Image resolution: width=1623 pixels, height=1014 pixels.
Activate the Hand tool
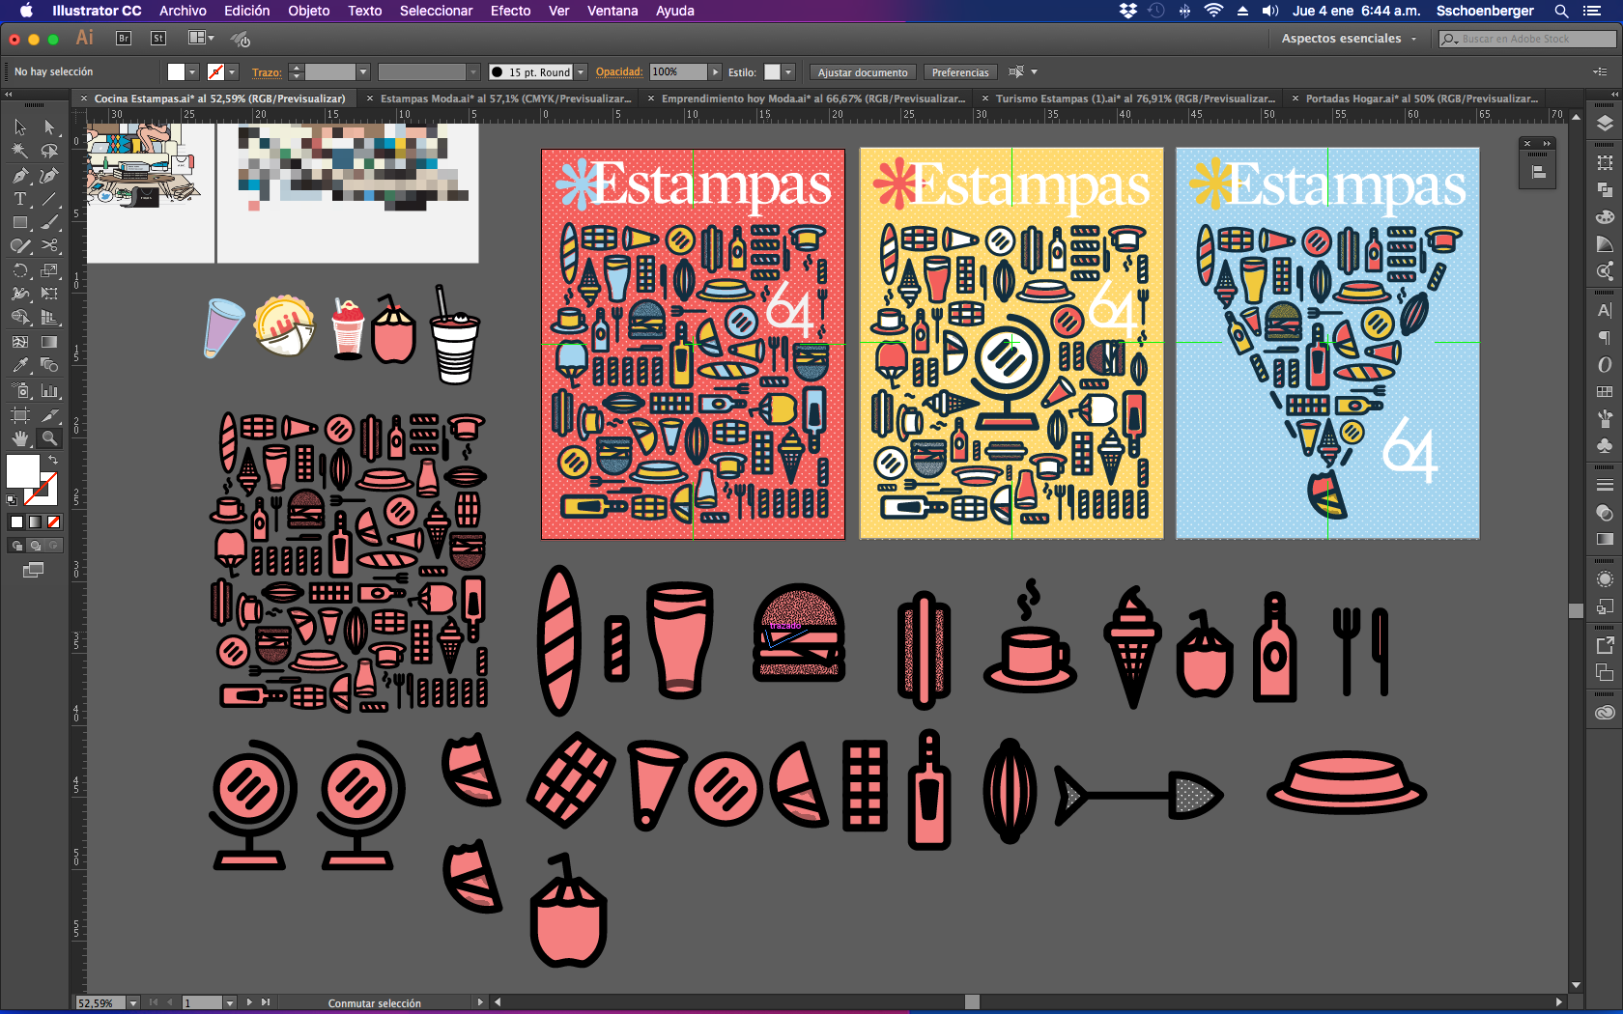20,438
